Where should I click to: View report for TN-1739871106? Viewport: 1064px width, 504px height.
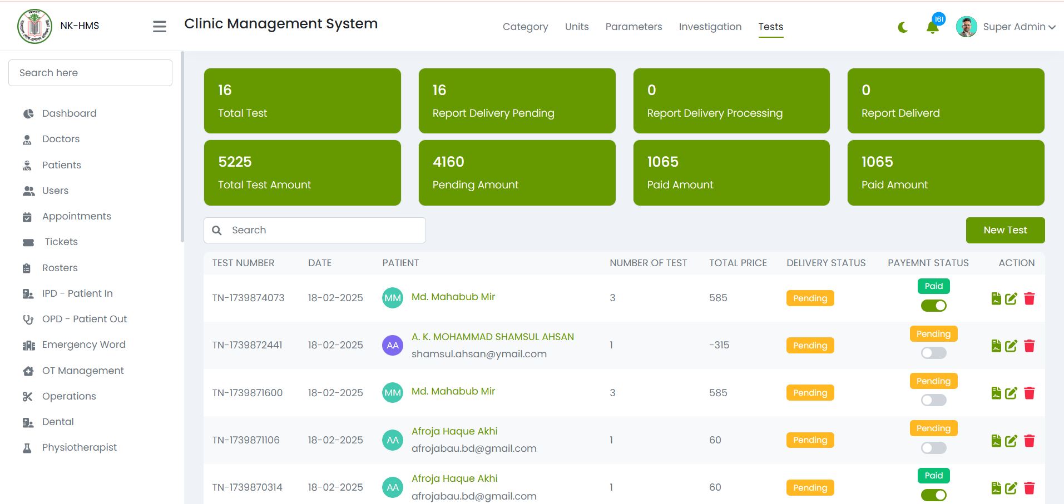click(996, 441)
